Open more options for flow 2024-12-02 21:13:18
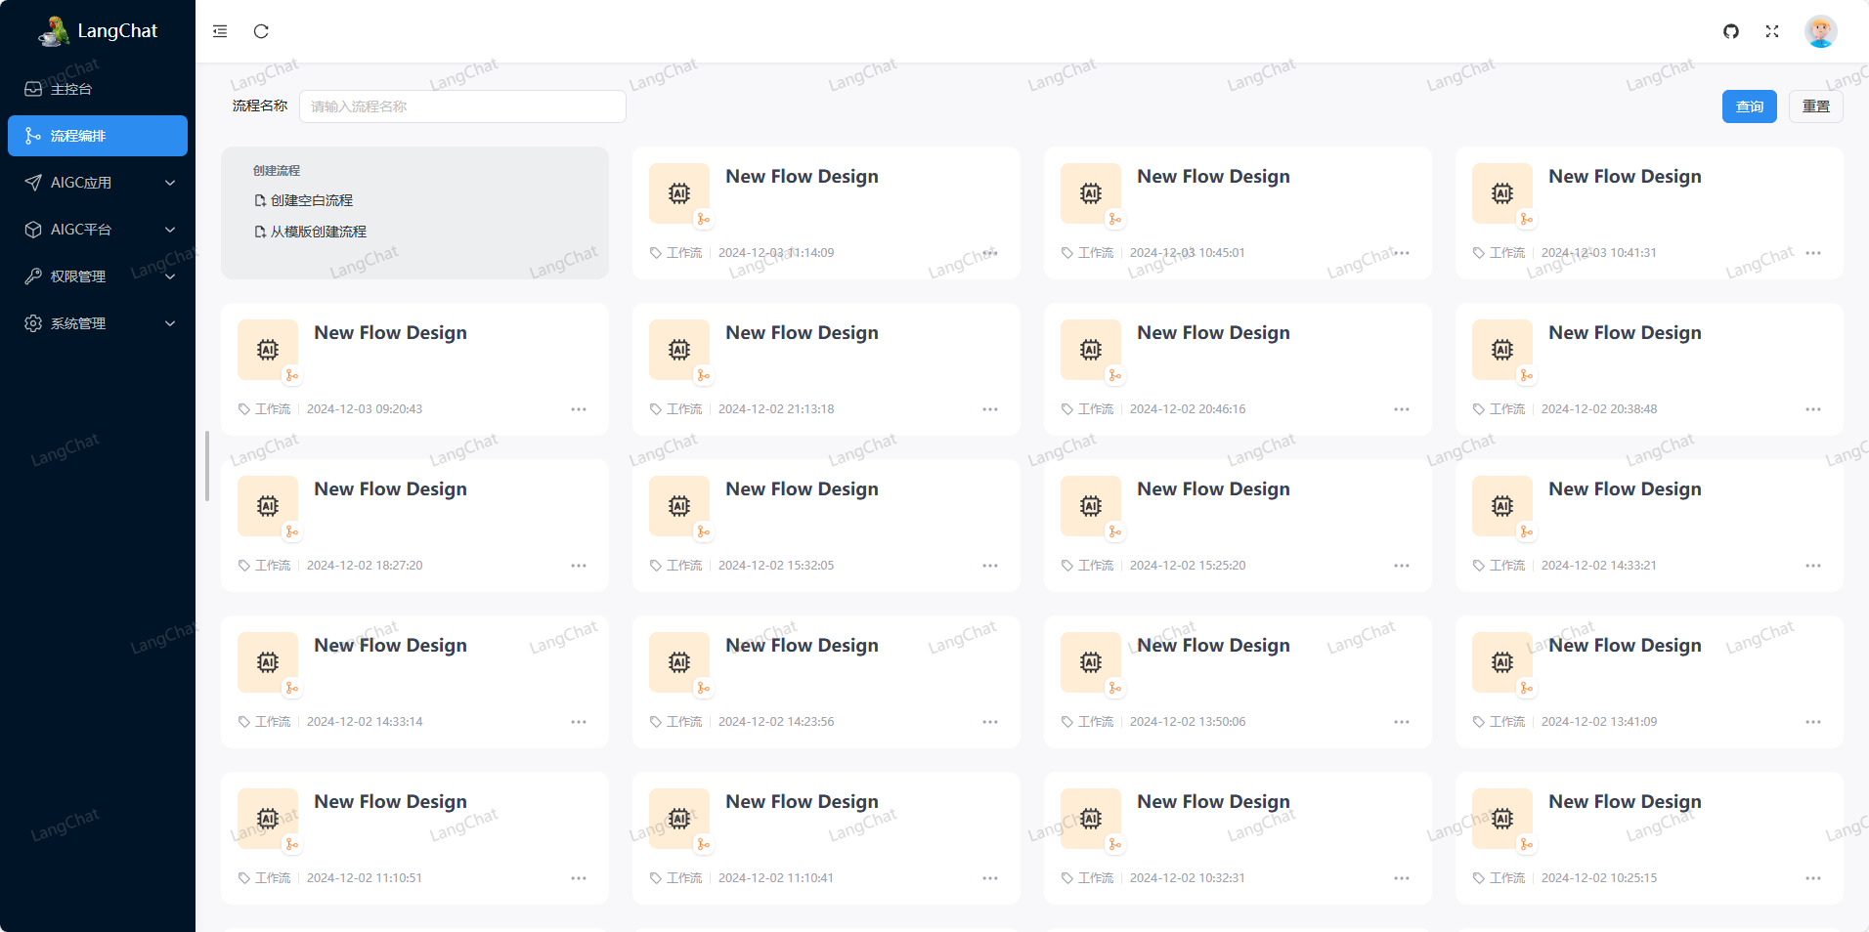This screenshot has width=1869, height=932. pos(990,409)
